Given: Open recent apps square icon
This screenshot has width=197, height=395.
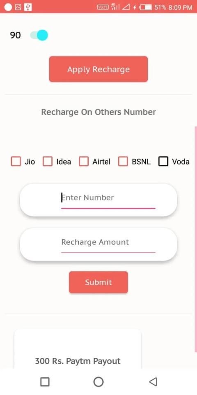Looking at the screenshot, I should click(45, 382).
